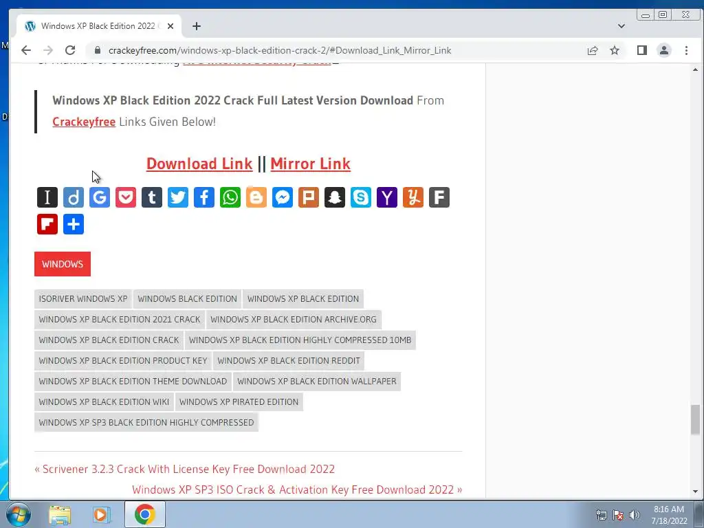
Task: Open WINDOWS XP PIRATED EDITION tag
Action: pyautogui.click(x=239, y=401)
